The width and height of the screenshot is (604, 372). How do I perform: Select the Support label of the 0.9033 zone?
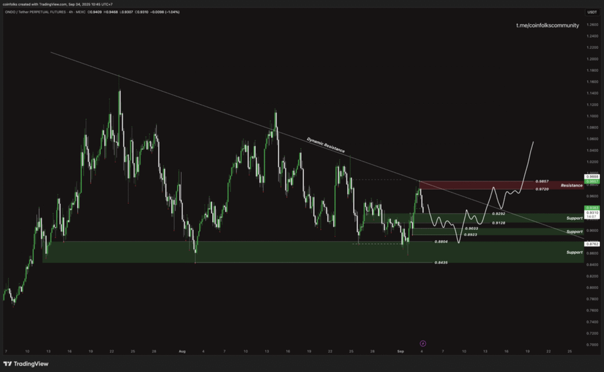574,232
